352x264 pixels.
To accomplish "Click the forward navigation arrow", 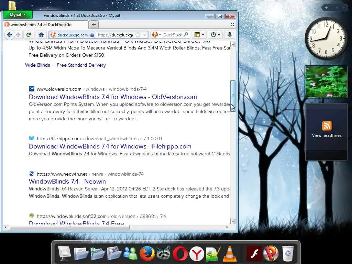I will 19,35.
